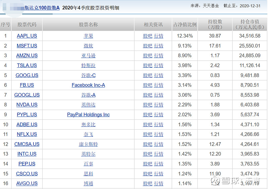Open the 特斯拉 stock name link
Screen dimensions: 268x189
tap(88, 65)
